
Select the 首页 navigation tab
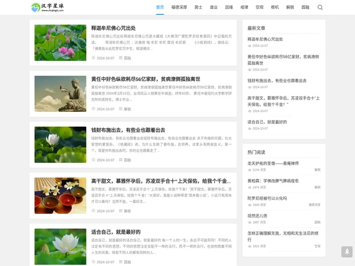coord(160,7)
